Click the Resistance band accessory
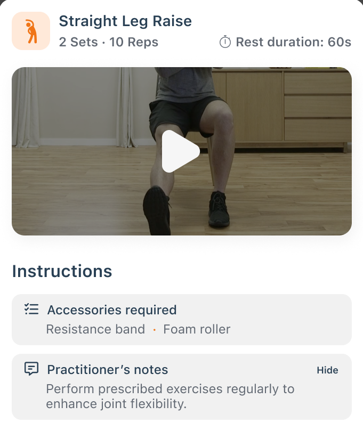This screenshot has width=363, height=431. click(95, 329)
